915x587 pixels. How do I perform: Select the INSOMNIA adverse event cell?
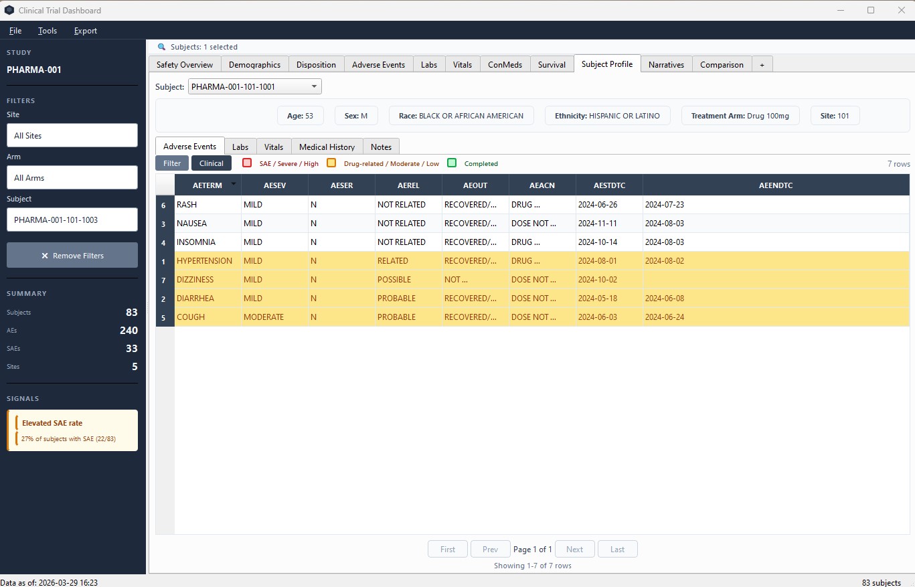tap(208, 242)
